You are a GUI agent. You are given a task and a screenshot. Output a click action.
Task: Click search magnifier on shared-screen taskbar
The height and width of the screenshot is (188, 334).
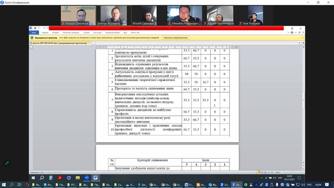click(42, 178)
